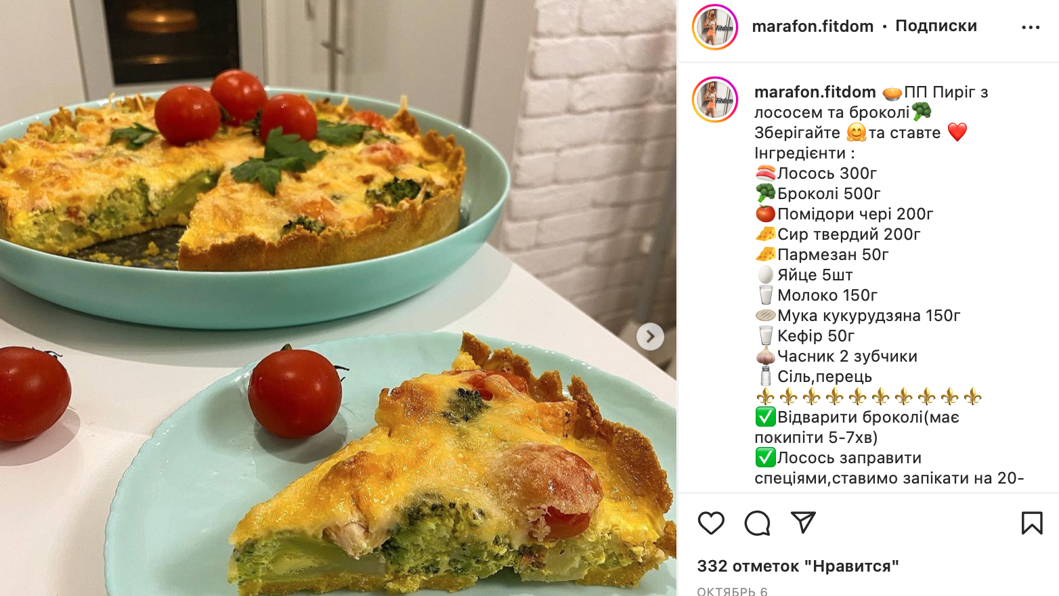Screen dimensions: 1059x596
Task: Click the Броколі 500г ingredient line
Action: pos(818,194)
